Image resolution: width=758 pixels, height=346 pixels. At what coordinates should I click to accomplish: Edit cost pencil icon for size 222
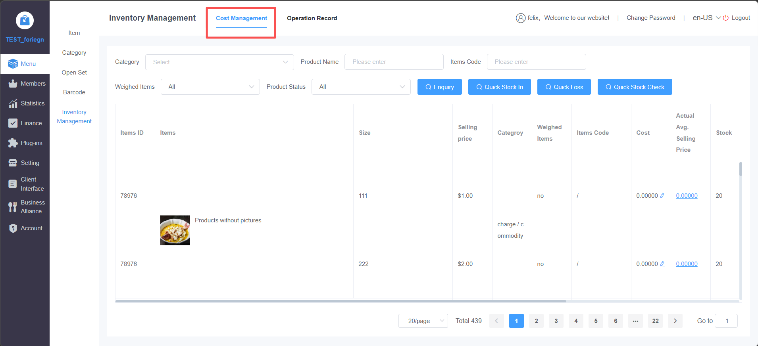662,264
